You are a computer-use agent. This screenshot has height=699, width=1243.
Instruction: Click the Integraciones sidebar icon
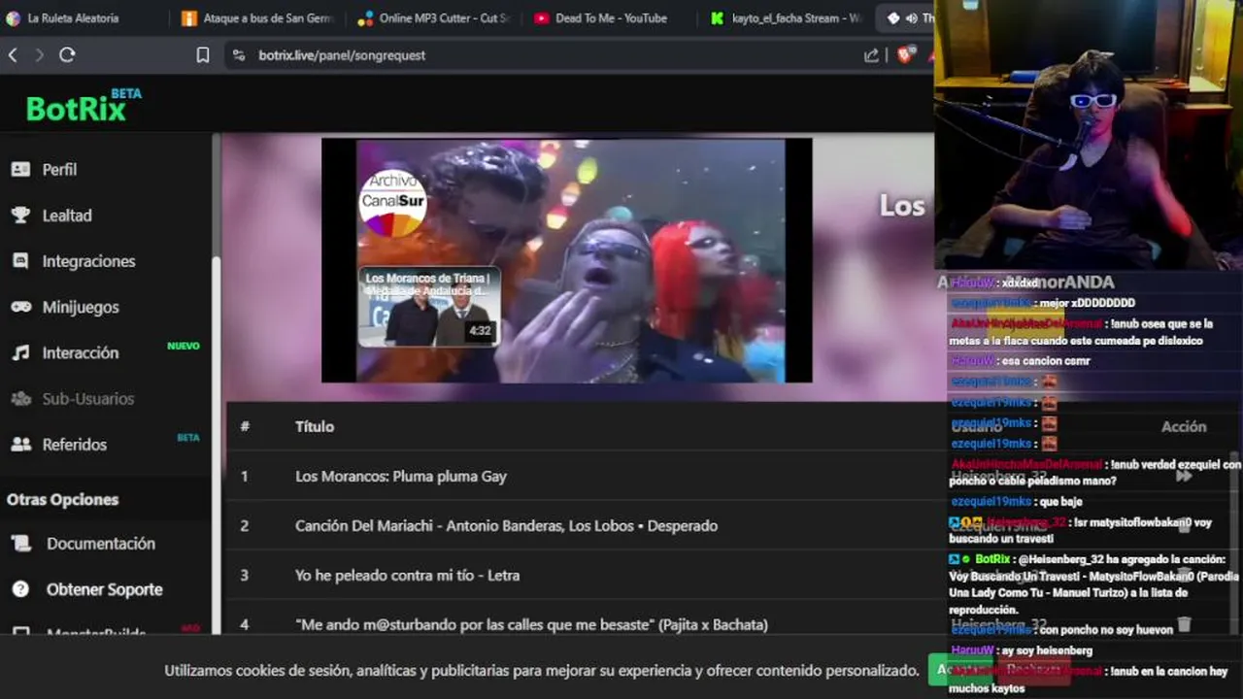pyautogui.click(x=20, y=261)
